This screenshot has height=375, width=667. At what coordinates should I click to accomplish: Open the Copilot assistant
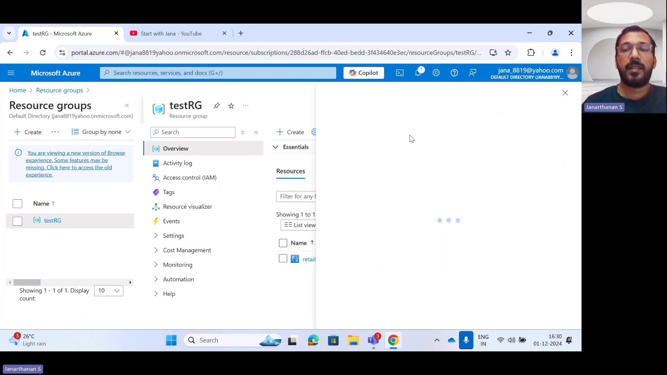(x=363, y=73)
